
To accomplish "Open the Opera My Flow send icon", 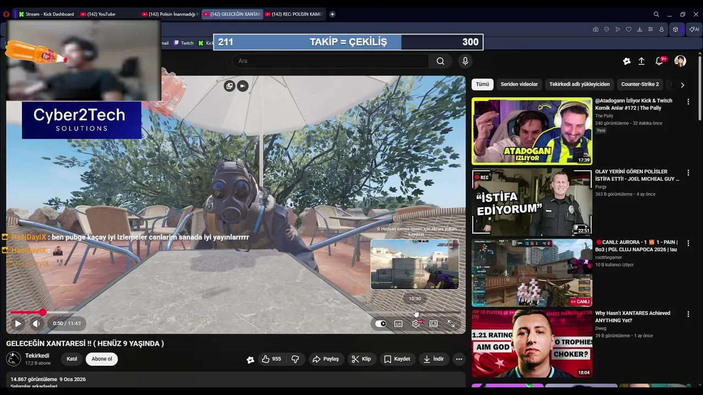I will pyautogui.click(x=617, y=30).
